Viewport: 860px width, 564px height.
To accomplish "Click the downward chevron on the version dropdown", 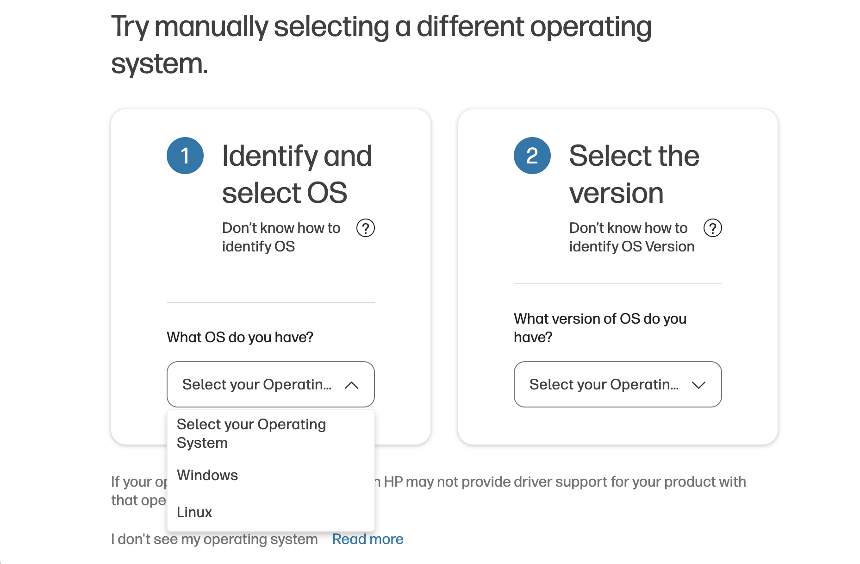I will 699,384.
